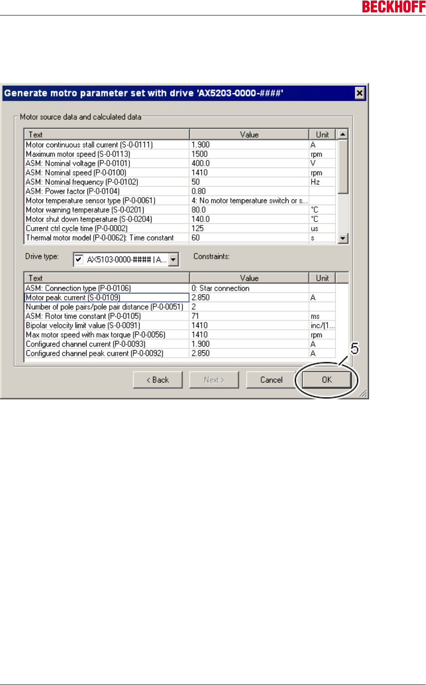
Task: Click the Cancel button
Action: pyautogui.click(x=271, y=380)
